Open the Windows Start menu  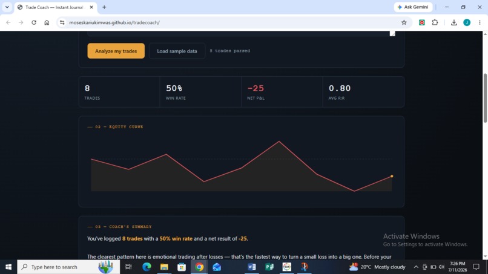coord(8,267)
